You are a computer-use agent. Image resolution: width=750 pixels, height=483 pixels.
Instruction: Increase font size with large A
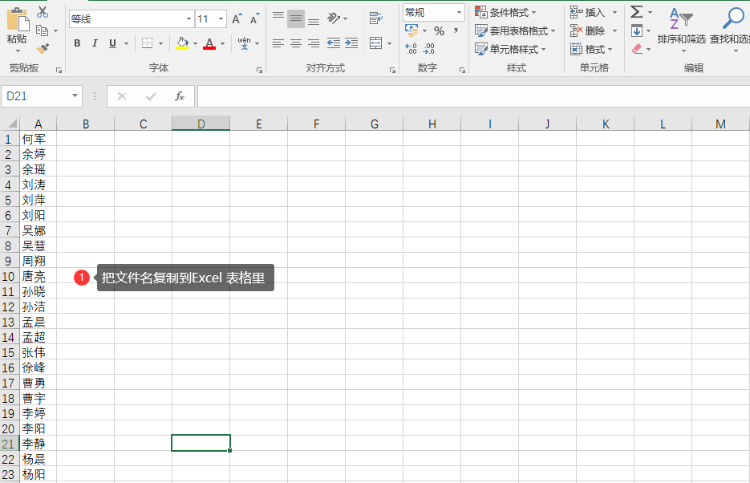point(237,19)
